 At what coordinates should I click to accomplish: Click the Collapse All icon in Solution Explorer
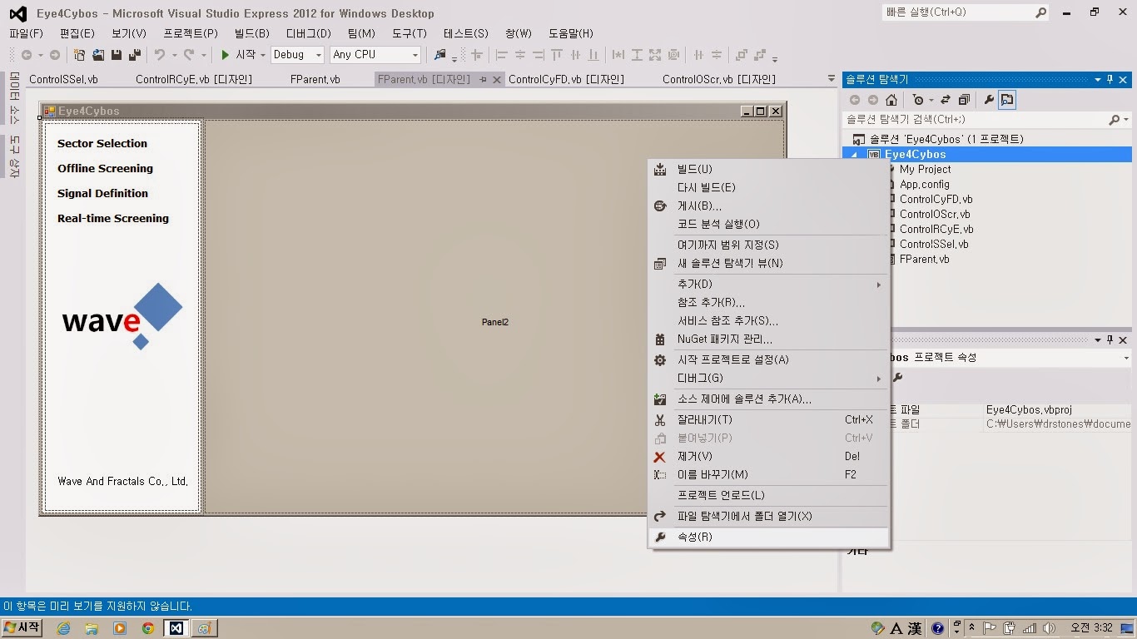click(x=964, y=99)
